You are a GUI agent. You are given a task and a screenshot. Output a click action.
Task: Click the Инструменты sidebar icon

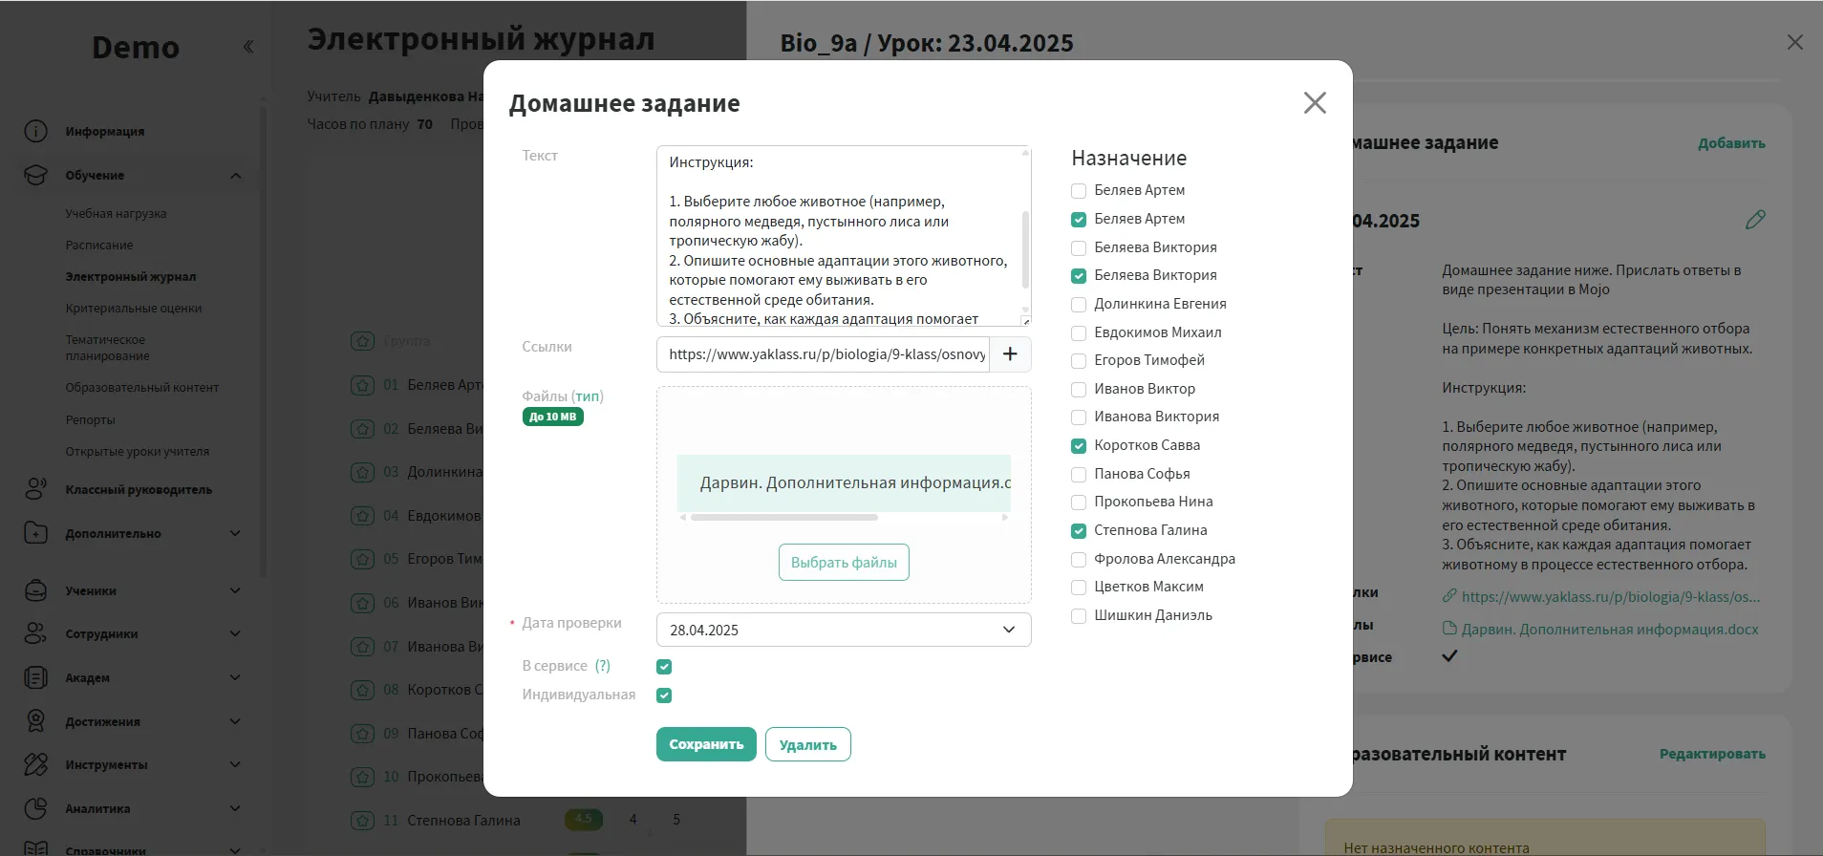pos(35,764)
